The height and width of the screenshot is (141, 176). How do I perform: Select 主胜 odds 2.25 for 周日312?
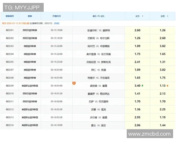click(x=163, y=109)
